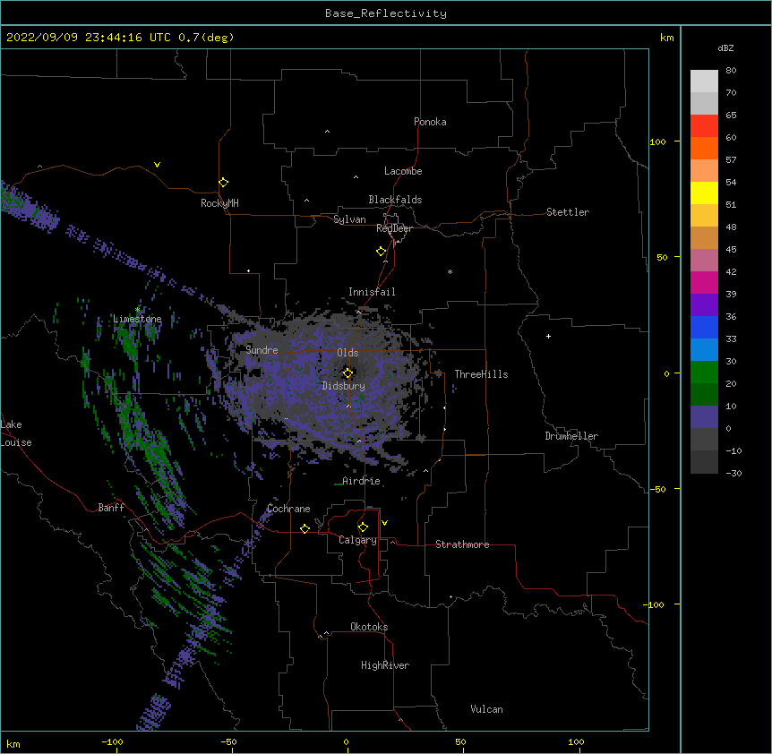Pick the dusty pink 45 dBZ legend swatch

click(x=704, y=261)
